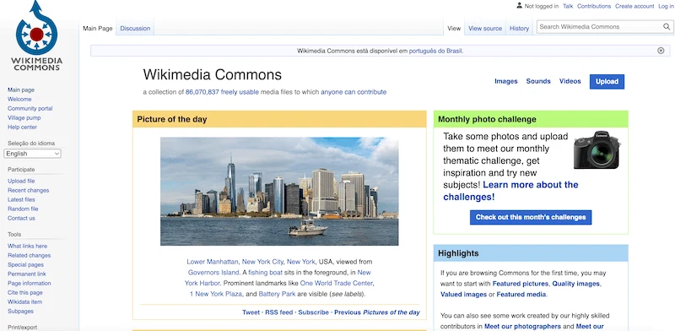Viewport: 675px width, 331px height.
Task: Open Special pages
Action: click(x=26, y=264)
